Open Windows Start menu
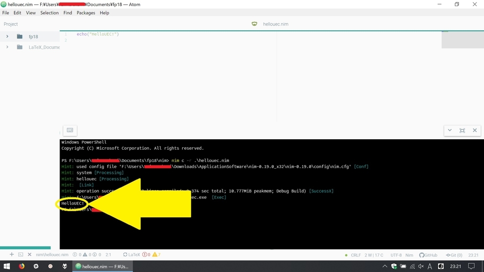Viewport: 484px width, 272px height. 7,266
